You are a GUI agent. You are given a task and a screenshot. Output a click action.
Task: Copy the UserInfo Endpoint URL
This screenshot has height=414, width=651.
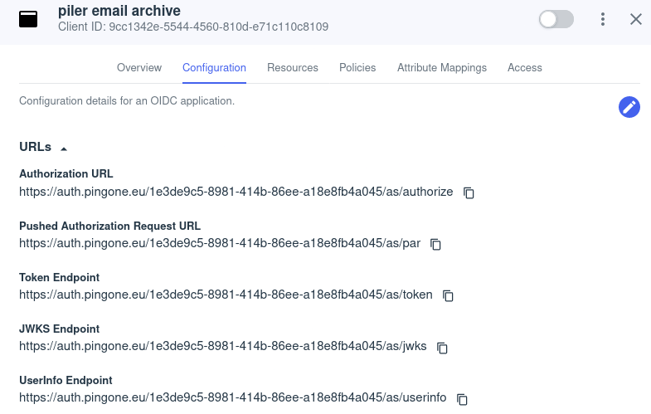(462, 398)
